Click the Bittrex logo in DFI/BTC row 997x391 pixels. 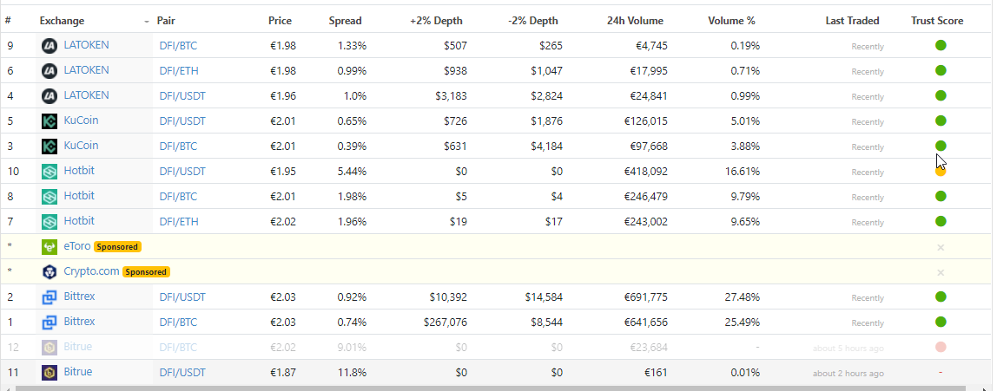click(50, 323)
